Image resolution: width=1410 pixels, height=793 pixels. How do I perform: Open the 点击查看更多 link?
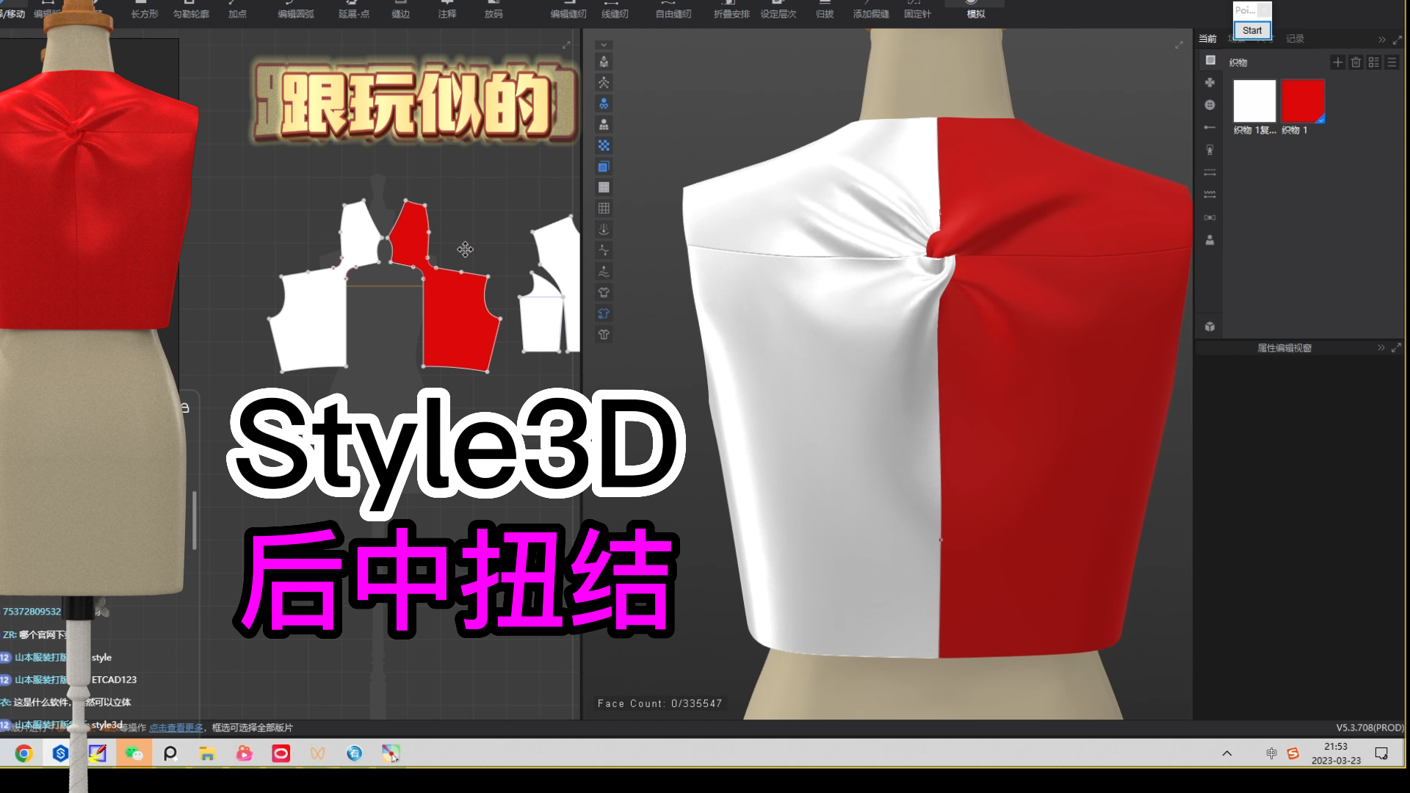pos(176,728)
